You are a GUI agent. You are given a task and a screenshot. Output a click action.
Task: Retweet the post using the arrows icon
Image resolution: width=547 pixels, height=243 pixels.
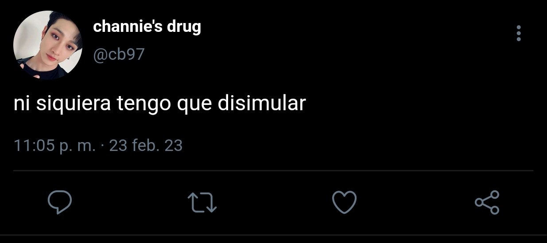tap(202, 203)
